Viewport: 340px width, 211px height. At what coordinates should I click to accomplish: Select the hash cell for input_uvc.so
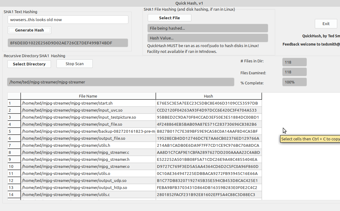[209, 110]
